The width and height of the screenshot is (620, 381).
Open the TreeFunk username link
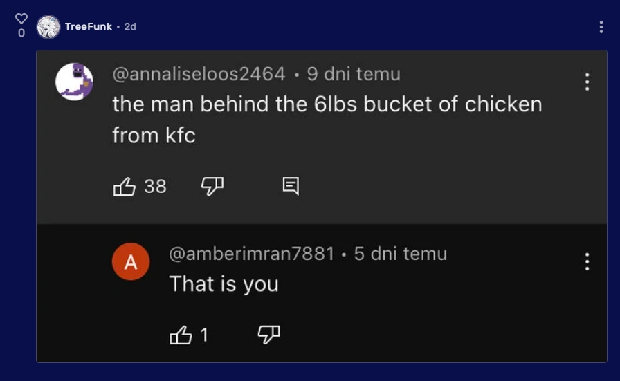coord(88,27)
